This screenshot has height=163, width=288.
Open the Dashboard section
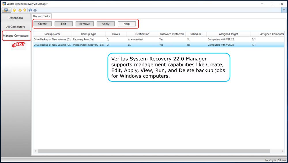click(16, 18)
